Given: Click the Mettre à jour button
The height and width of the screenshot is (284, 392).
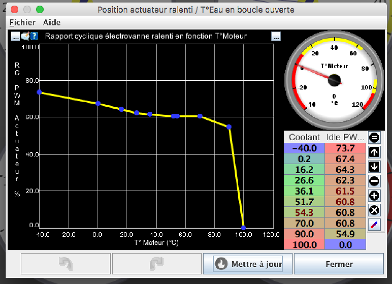Looking at the screenshot, I should 248,264.
